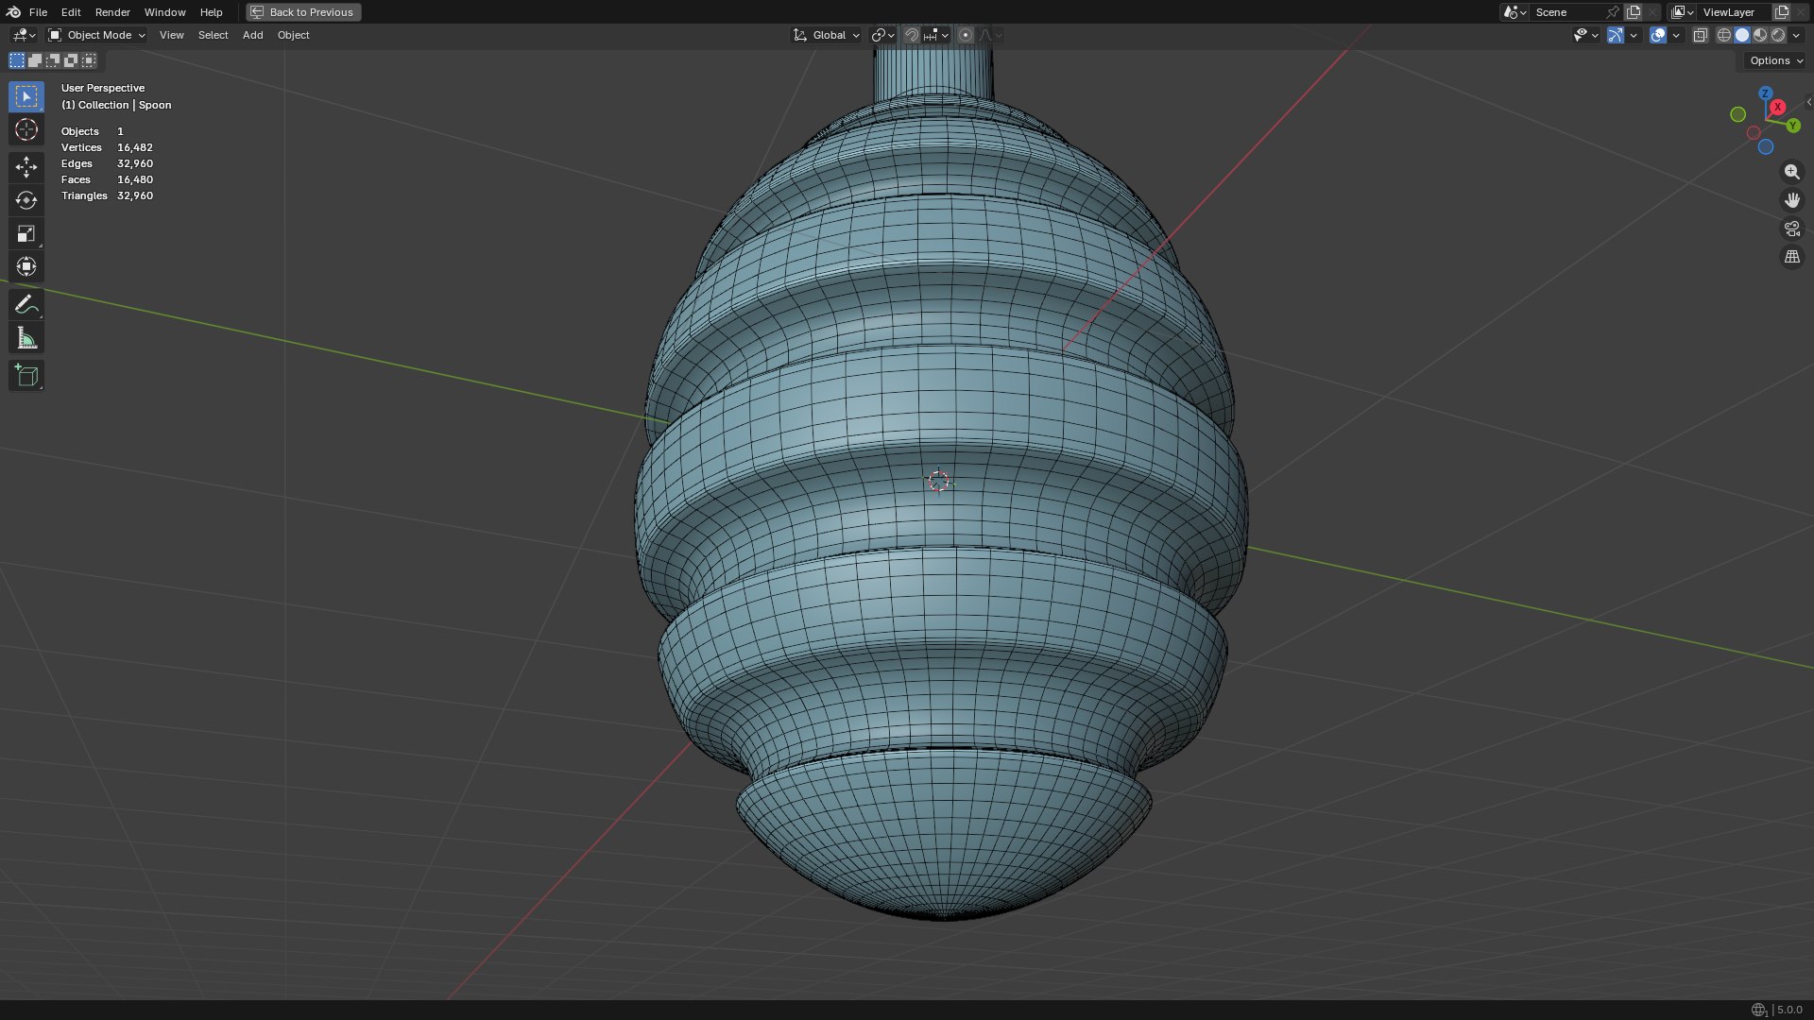1814x1020 pixels.
Task: Open the snapping options dropdown
Action: click(x=937, y=35)
